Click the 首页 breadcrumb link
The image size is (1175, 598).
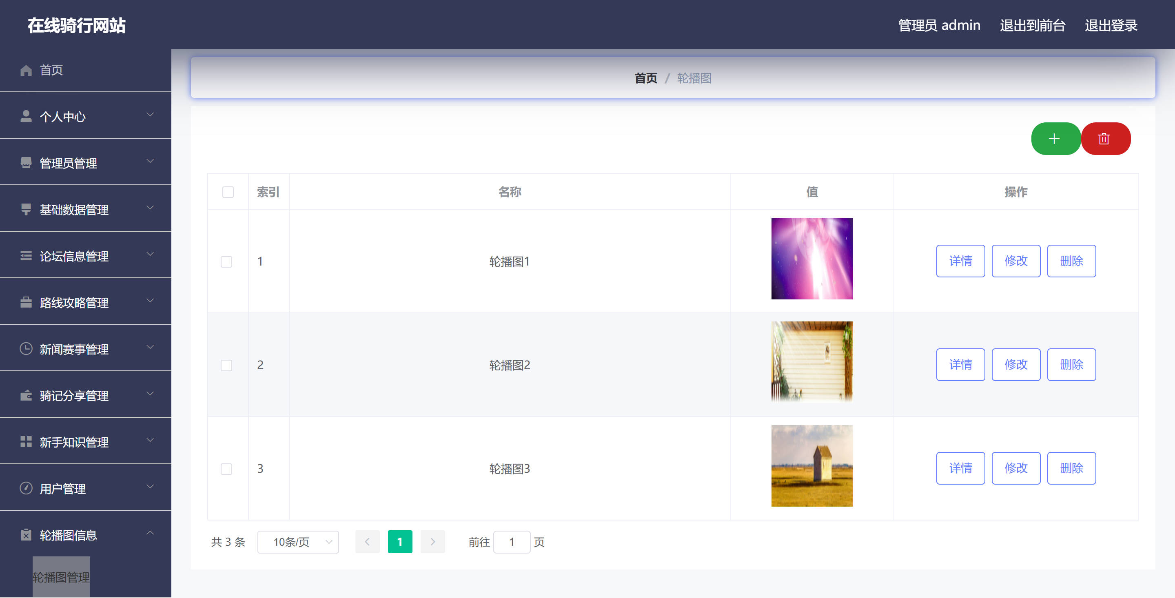point(646,78)
